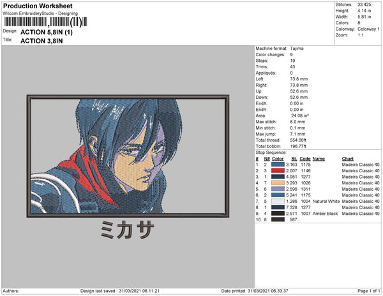Screen dimensions: 383x296
Task: Click the Color column header
Action: pyautogui.click(x=278, y=159)
